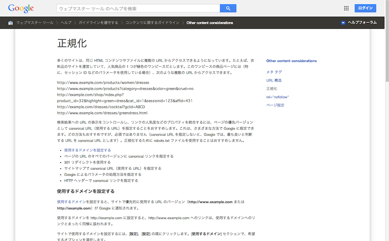Screen dimensions: 389x241
Task: Click the briefcase icon in the breadcrumb bar
Action: [11, 23]
